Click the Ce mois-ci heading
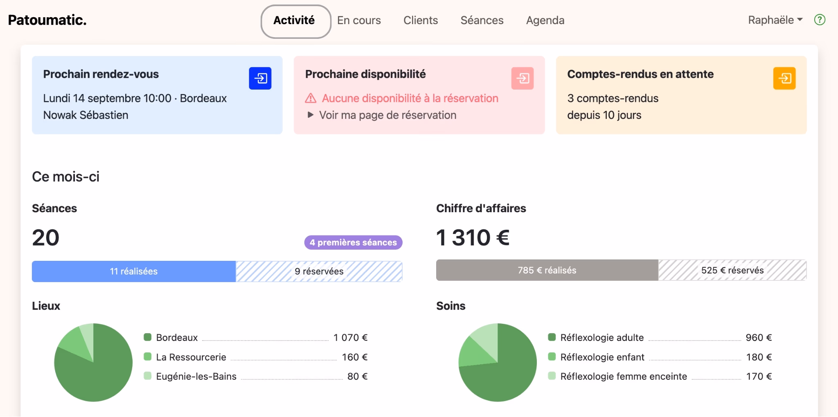Image resolution: width=838 pixels, height=417 pixels. pos(66,177)
